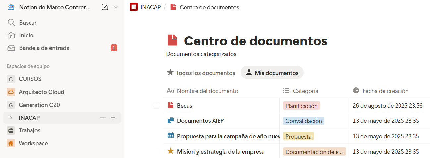Switch to Todos los documentos tab
The height and width of the screenshot is (158, 430).
201,73
